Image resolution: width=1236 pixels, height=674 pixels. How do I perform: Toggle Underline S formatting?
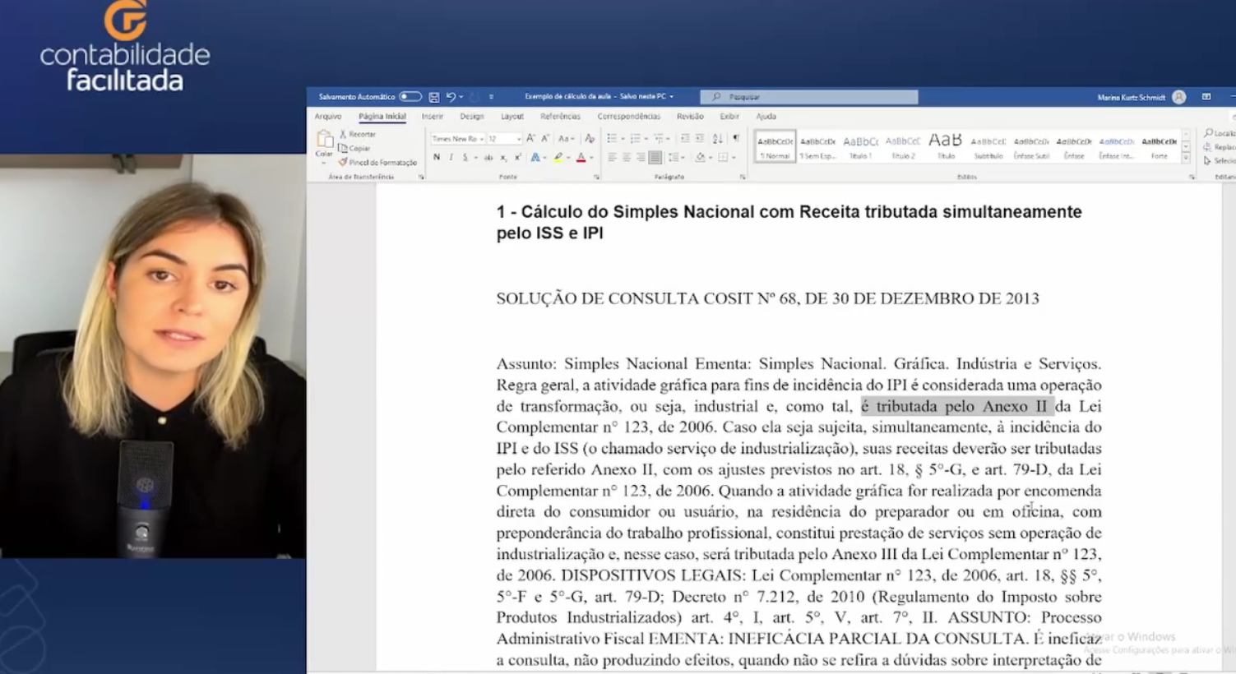point(465,157)
